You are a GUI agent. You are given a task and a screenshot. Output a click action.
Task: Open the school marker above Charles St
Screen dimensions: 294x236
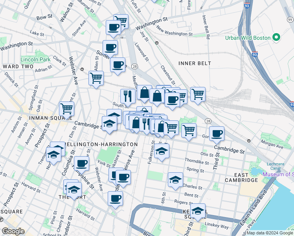click(x=175, y=180)
